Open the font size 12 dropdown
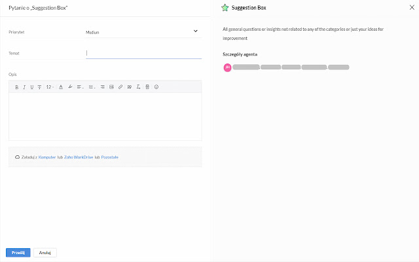 (x=50, y=87)
